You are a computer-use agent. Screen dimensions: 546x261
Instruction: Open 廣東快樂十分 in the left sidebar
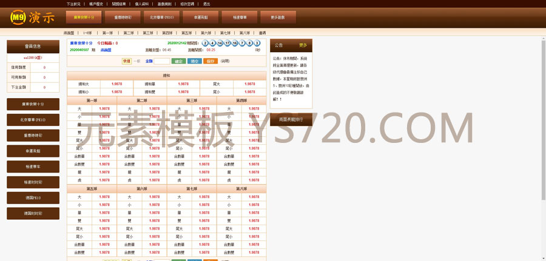tap(33, 104)
